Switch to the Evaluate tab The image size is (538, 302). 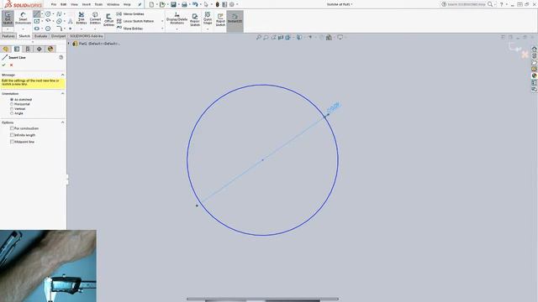coord(41,36)
